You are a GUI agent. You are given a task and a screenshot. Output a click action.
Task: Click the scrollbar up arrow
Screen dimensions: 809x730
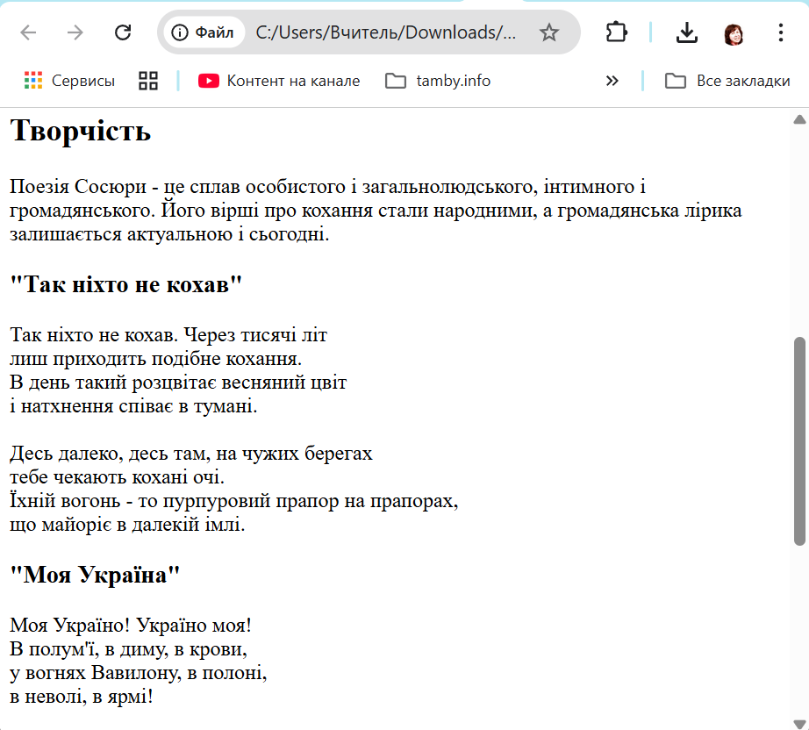(x=799, y=119)
